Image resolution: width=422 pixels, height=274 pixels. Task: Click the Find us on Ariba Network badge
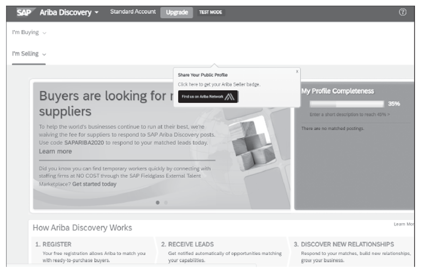(208, 96)
